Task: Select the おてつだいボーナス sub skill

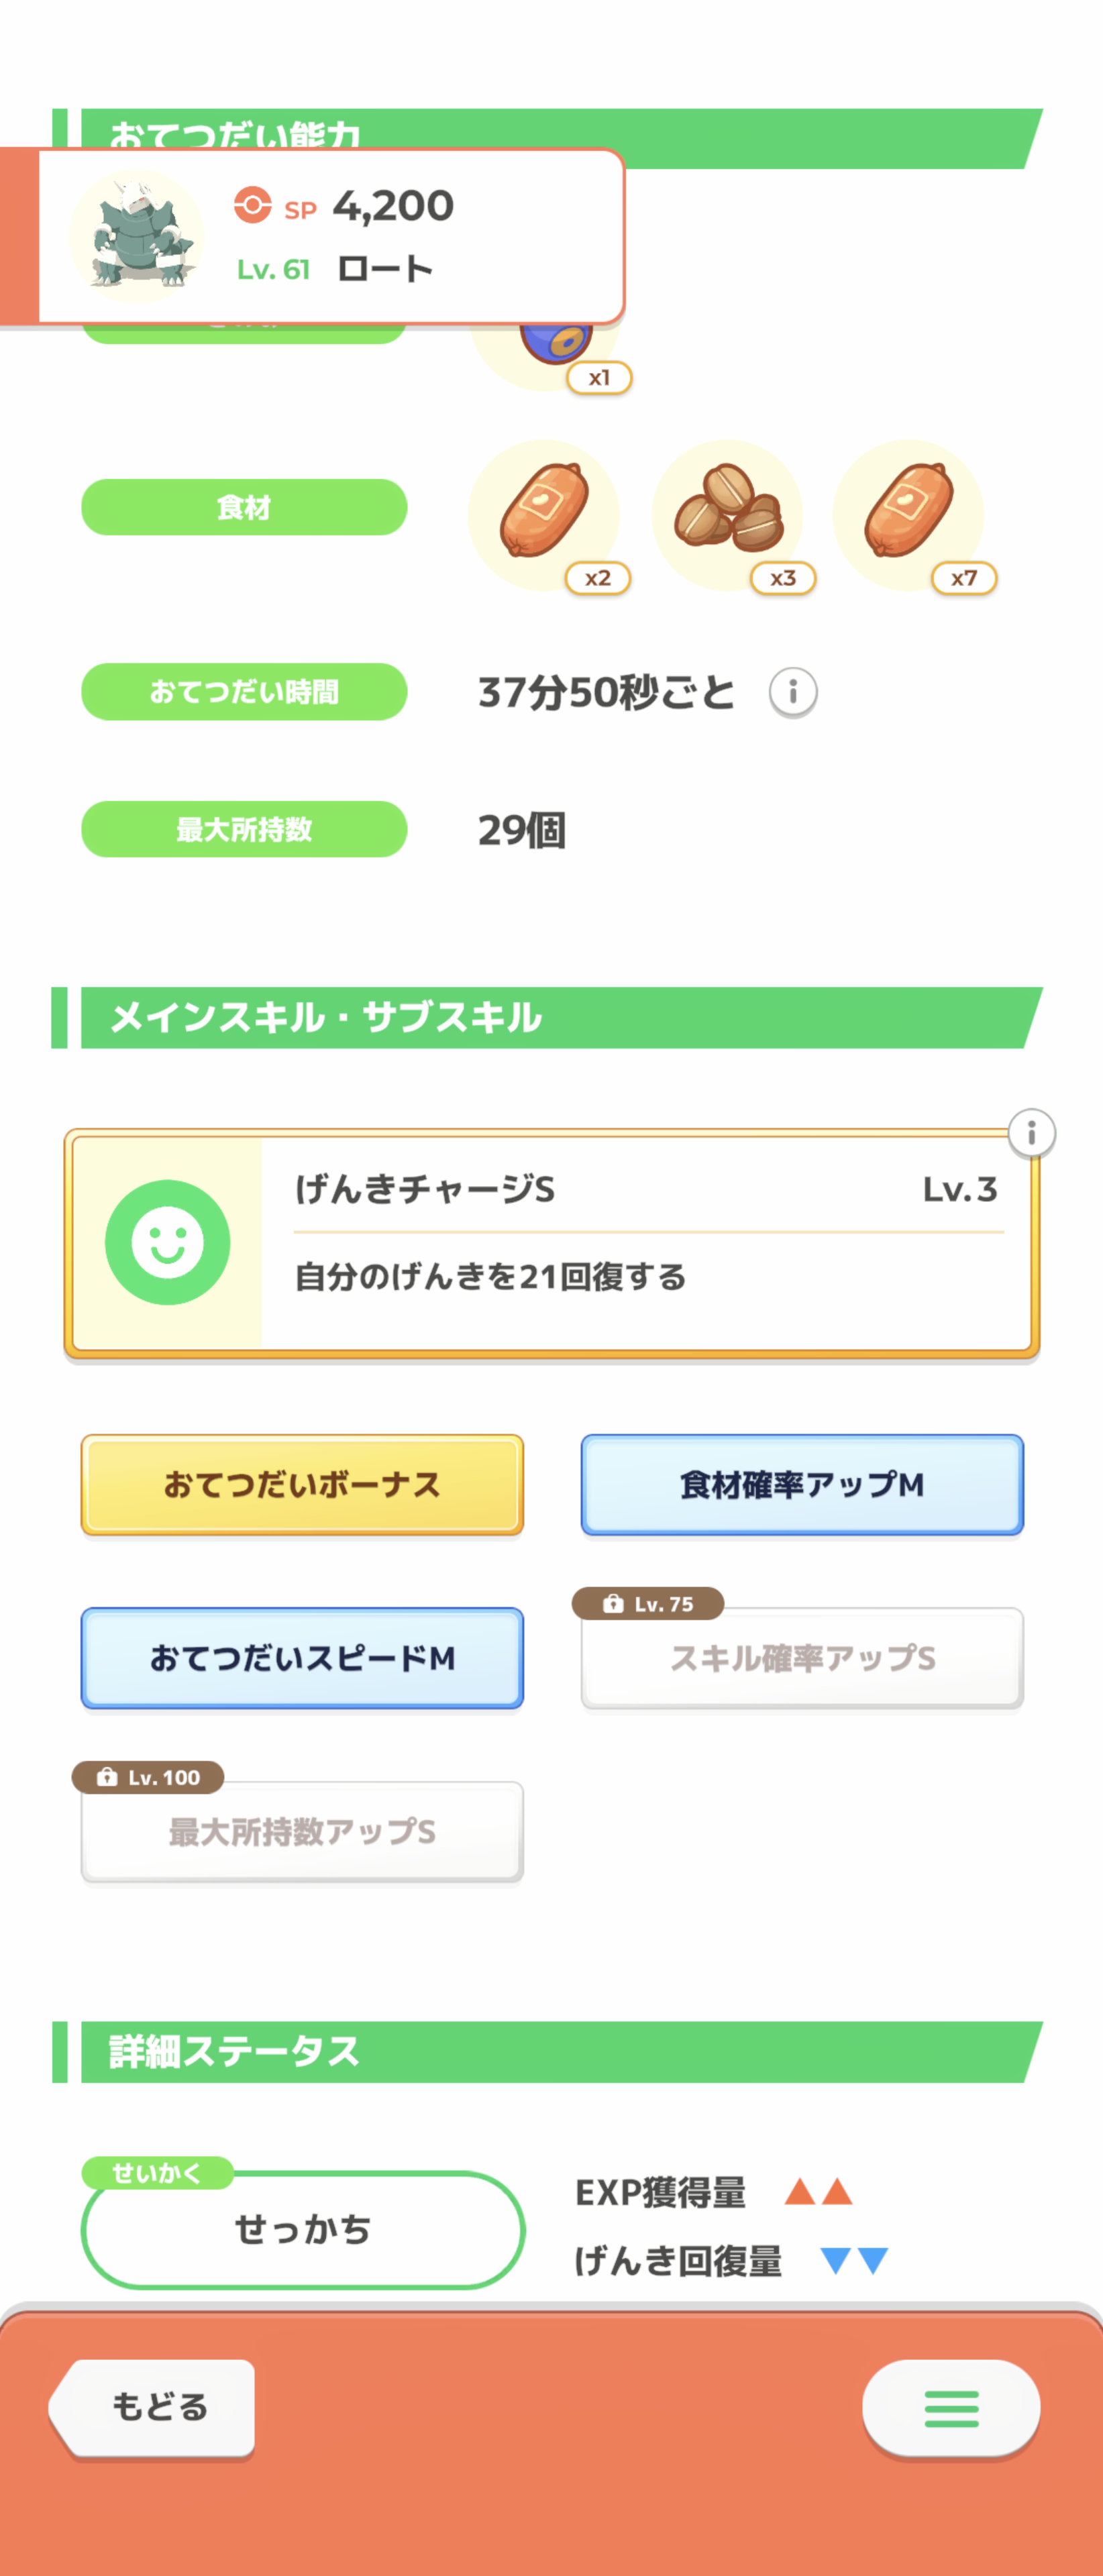Action: [302, 1485]
